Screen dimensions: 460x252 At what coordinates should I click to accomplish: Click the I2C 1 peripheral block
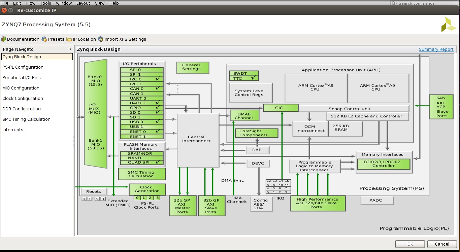click(142, 84)
